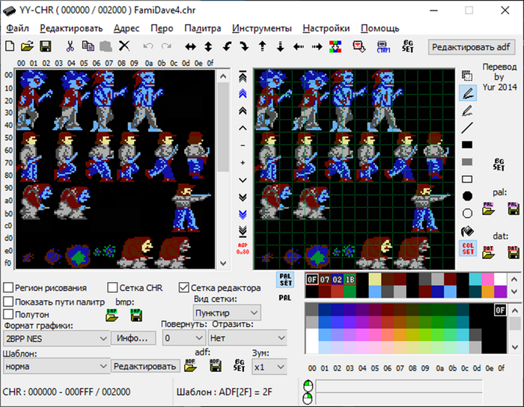
Task: Choose the filled rectangle tool
Action: pos(467,144)
